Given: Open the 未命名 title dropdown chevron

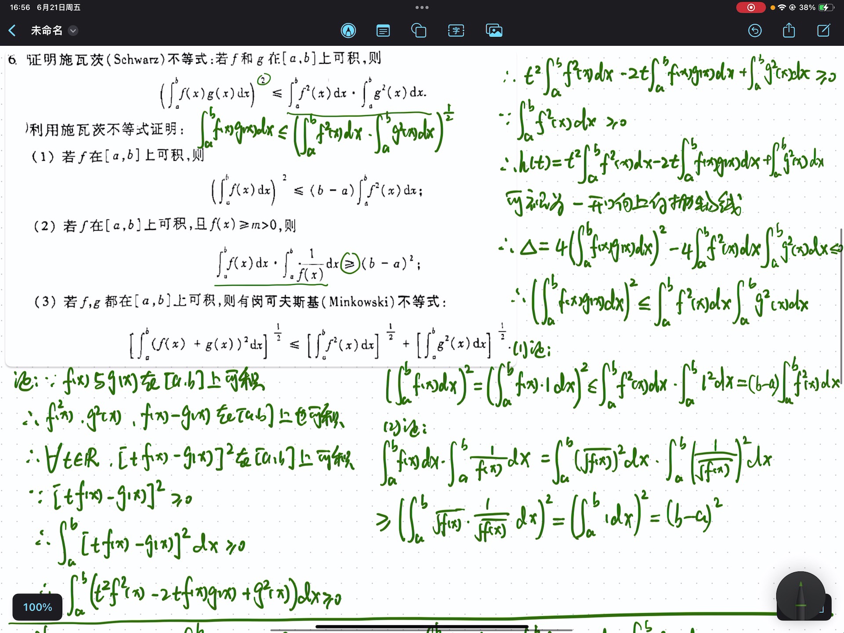Looking at the screenshot, I should coord(73,30).
